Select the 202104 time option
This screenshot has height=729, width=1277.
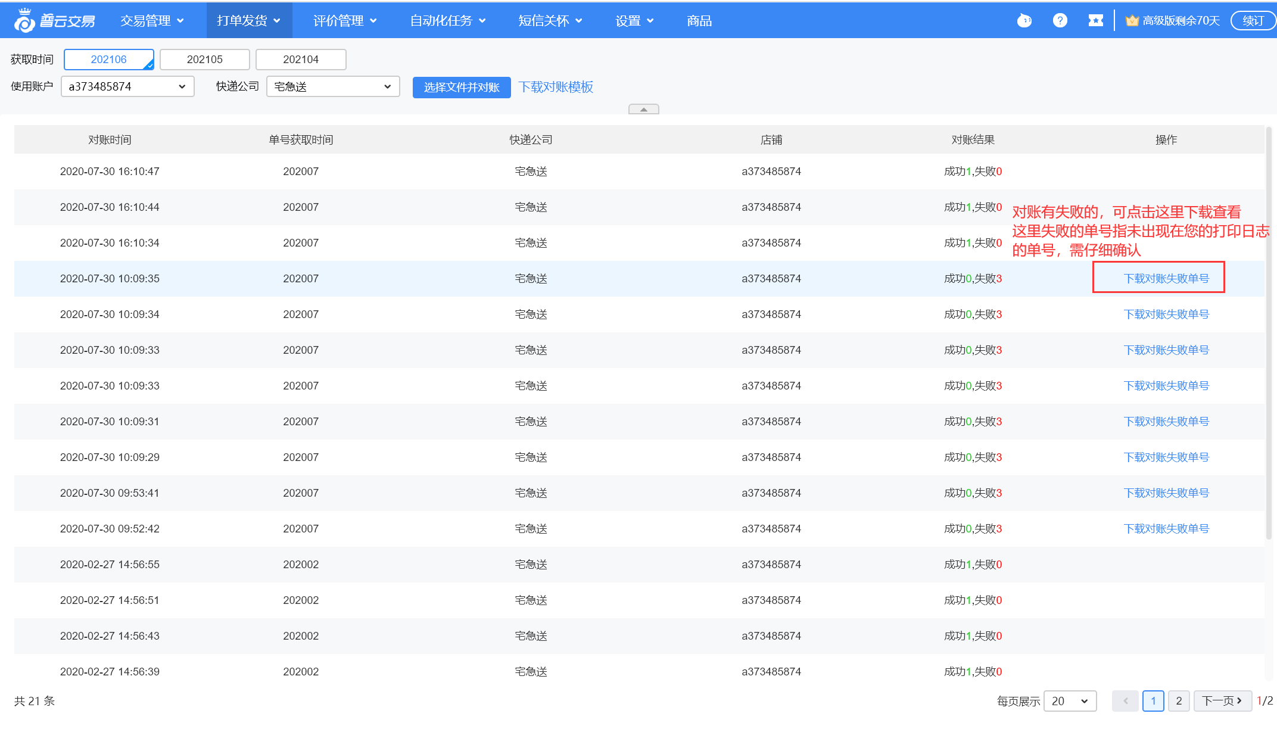pyautogui.click(x=301, y=60)
